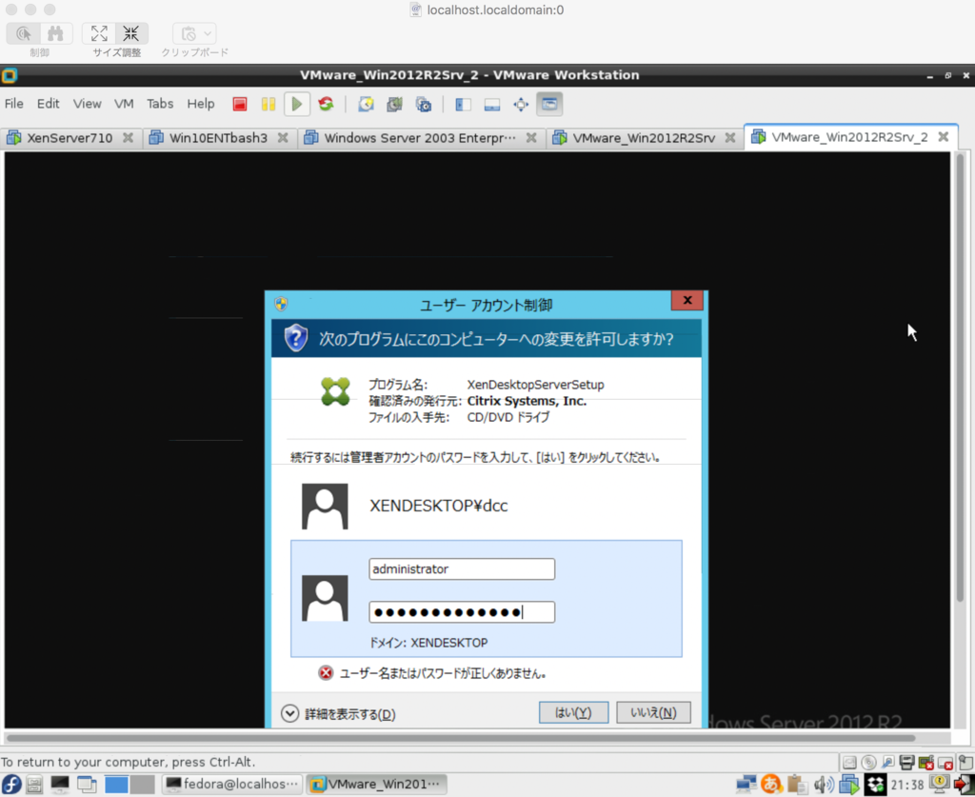Image resolution: width=975 pixels, height=797 pixels.
Task: Open the File menu
Action: coord(13,104)
